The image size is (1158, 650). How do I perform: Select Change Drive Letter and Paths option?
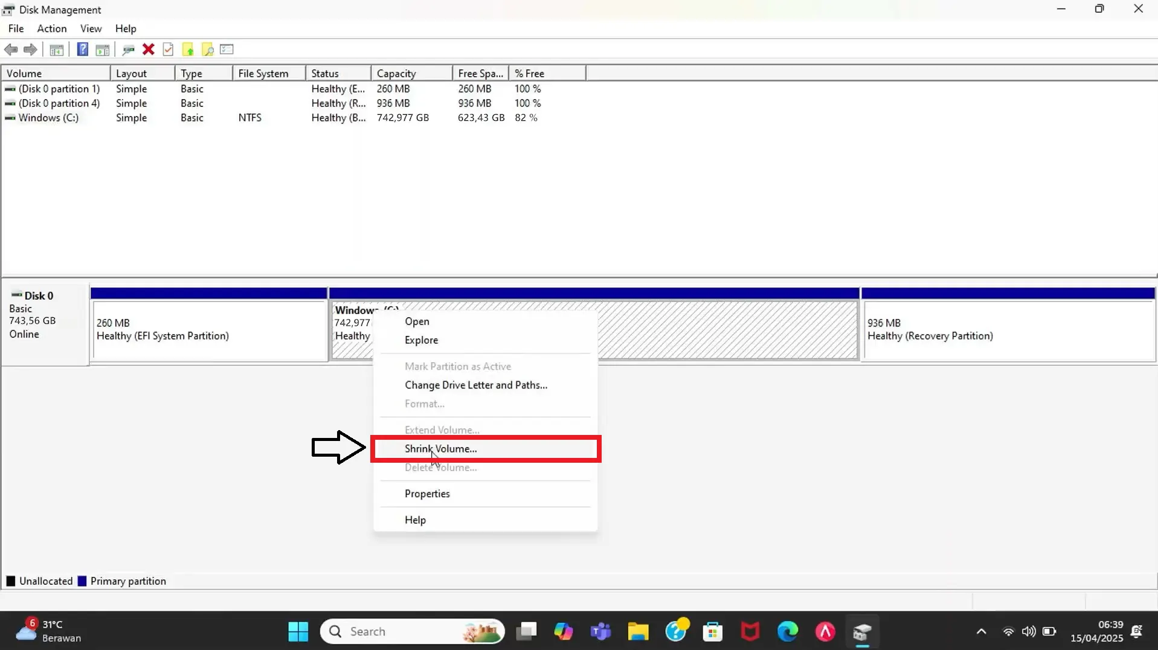click(475, 385)
